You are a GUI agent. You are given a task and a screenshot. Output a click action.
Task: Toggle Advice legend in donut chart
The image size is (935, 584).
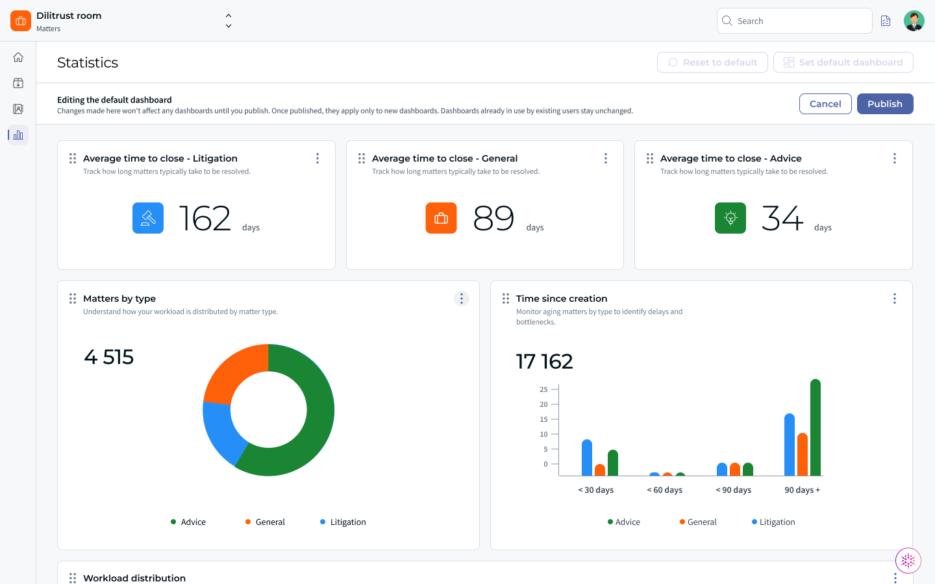[x=188, y=522]
